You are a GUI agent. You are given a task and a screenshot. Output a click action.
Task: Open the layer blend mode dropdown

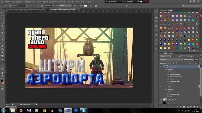171,60
